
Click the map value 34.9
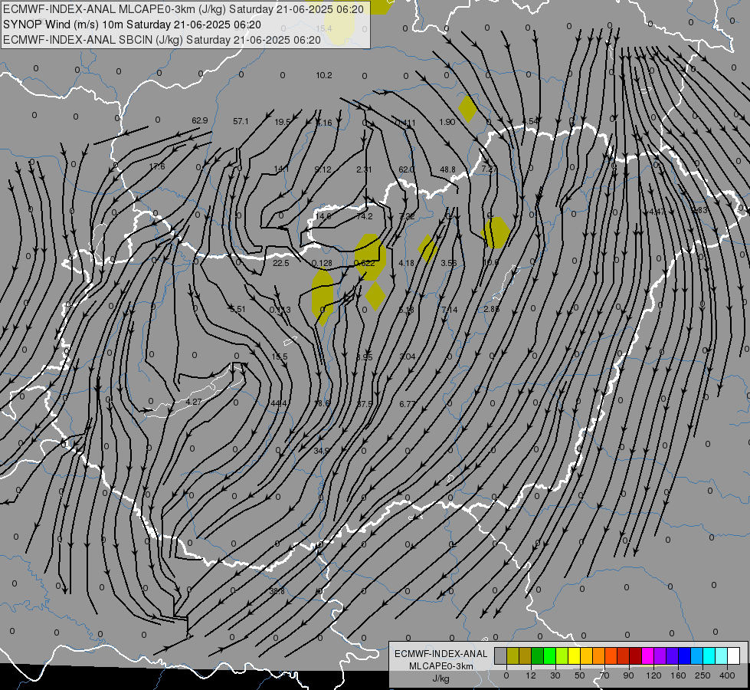tap(322, 451)
